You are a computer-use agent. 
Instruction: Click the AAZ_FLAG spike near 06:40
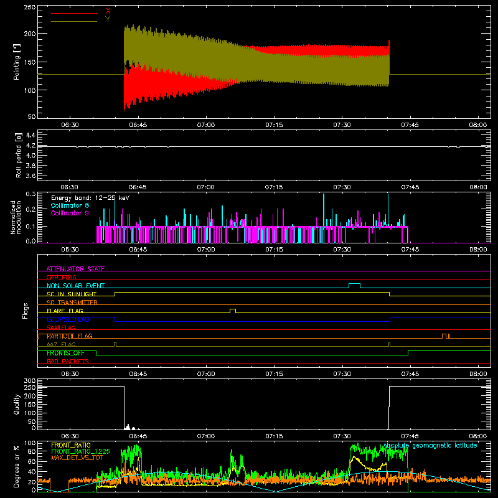click(x=115, y=345)
